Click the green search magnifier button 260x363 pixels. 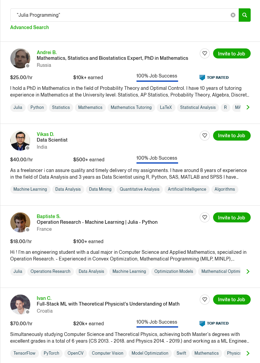point(245,15)
